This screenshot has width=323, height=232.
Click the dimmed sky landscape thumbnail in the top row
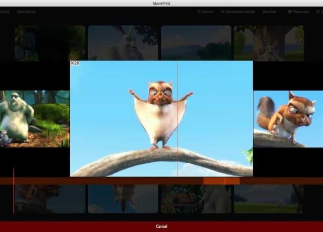[x=196, y=43]
